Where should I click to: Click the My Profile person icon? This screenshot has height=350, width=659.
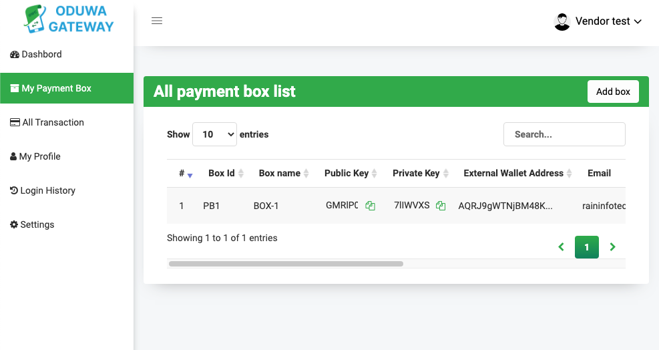(x=13, y=156)
